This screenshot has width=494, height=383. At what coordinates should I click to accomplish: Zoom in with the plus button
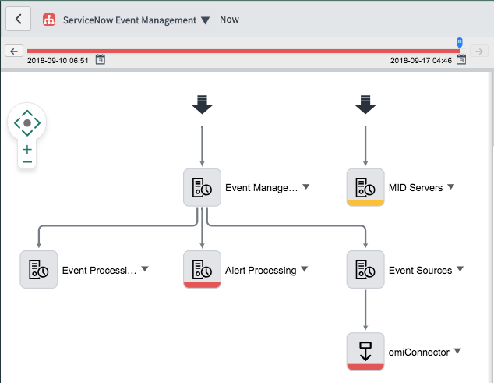click(27, 150)
